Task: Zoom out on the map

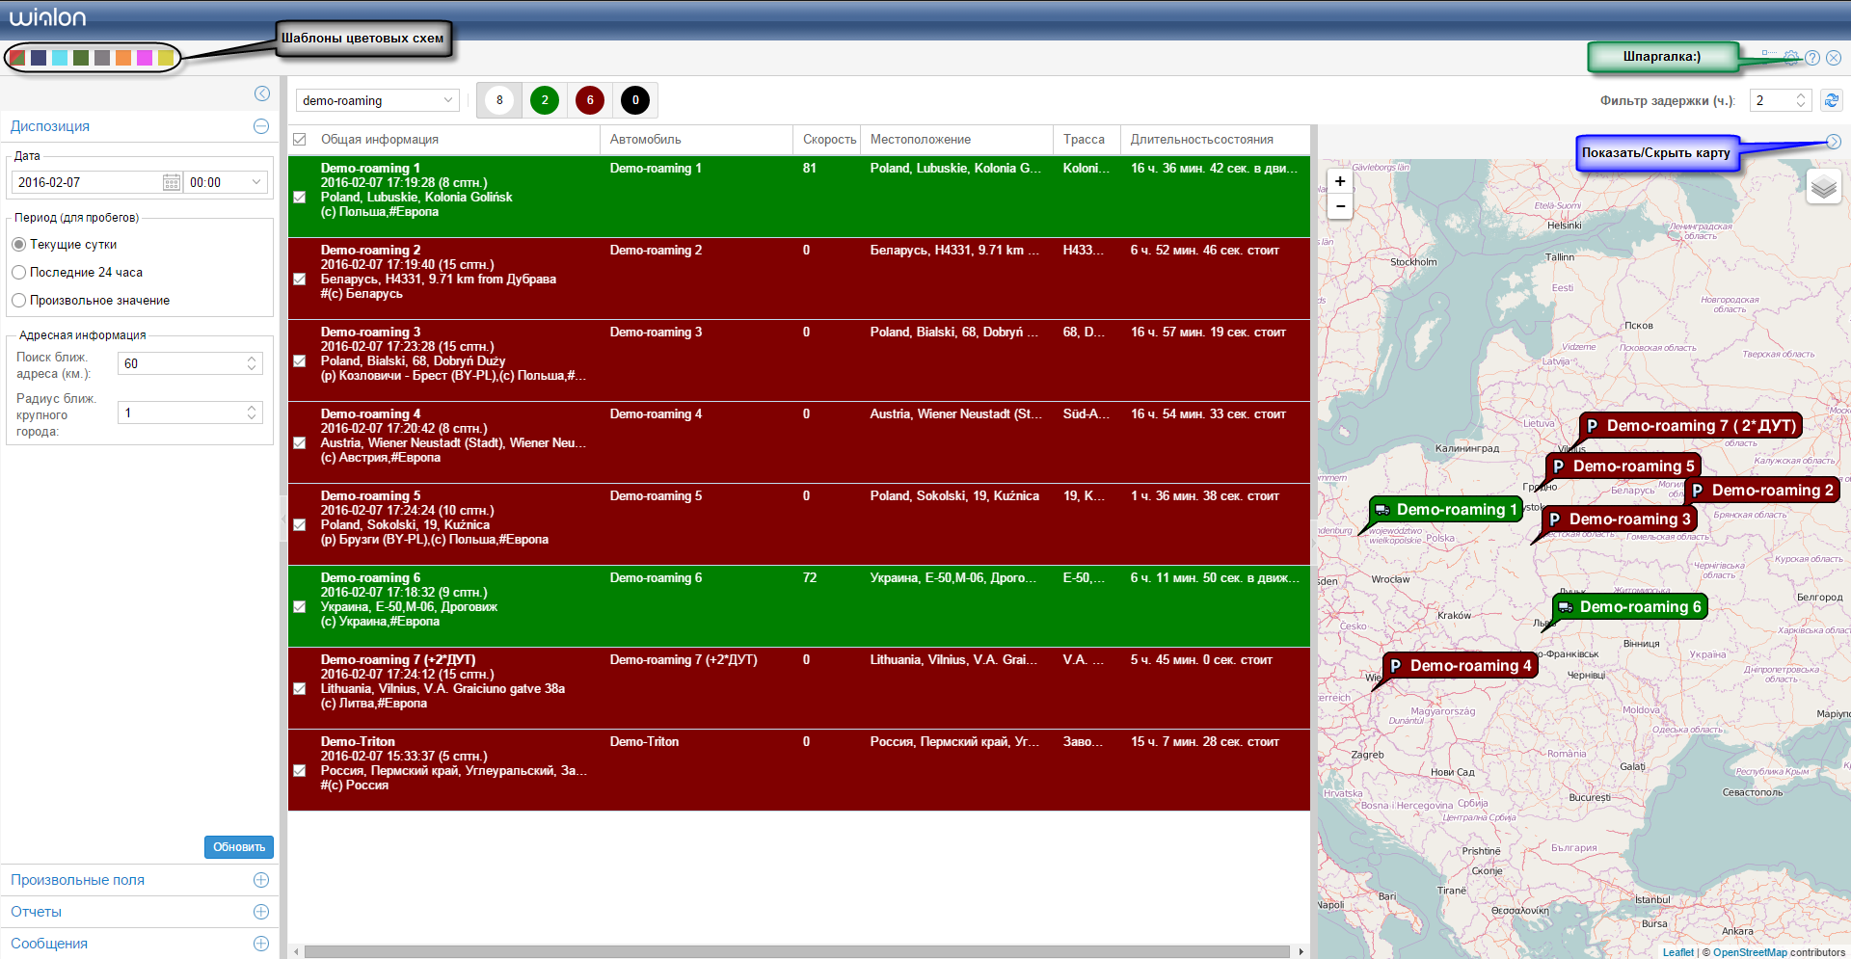Action: (x=1340, y=206)
